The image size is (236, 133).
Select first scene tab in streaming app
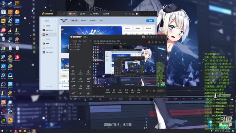point(75,41)
